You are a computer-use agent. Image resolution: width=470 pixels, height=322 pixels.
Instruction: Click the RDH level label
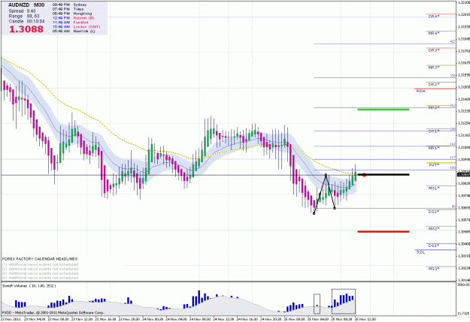(x=421, y=91)
